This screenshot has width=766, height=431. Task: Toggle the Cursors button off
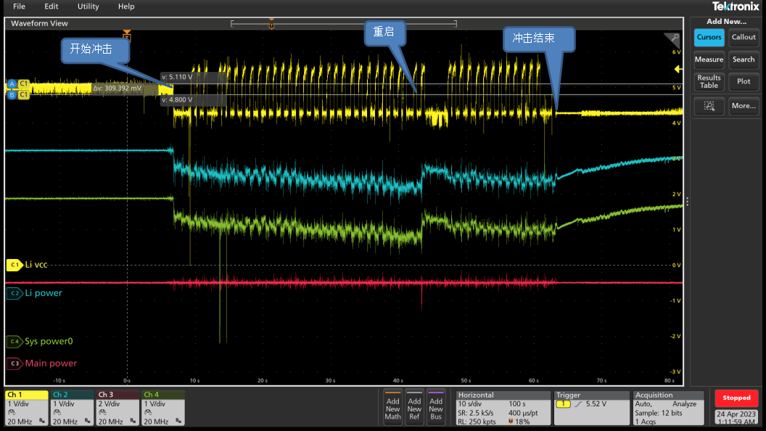point(709,38)
